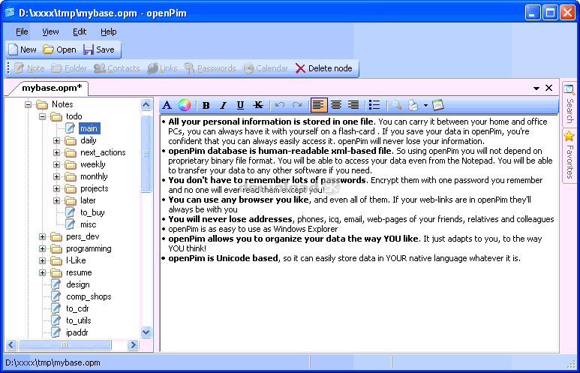The image size is (580, 373).
Task: Click the find magnifier icon
Action: click(395, 105)
